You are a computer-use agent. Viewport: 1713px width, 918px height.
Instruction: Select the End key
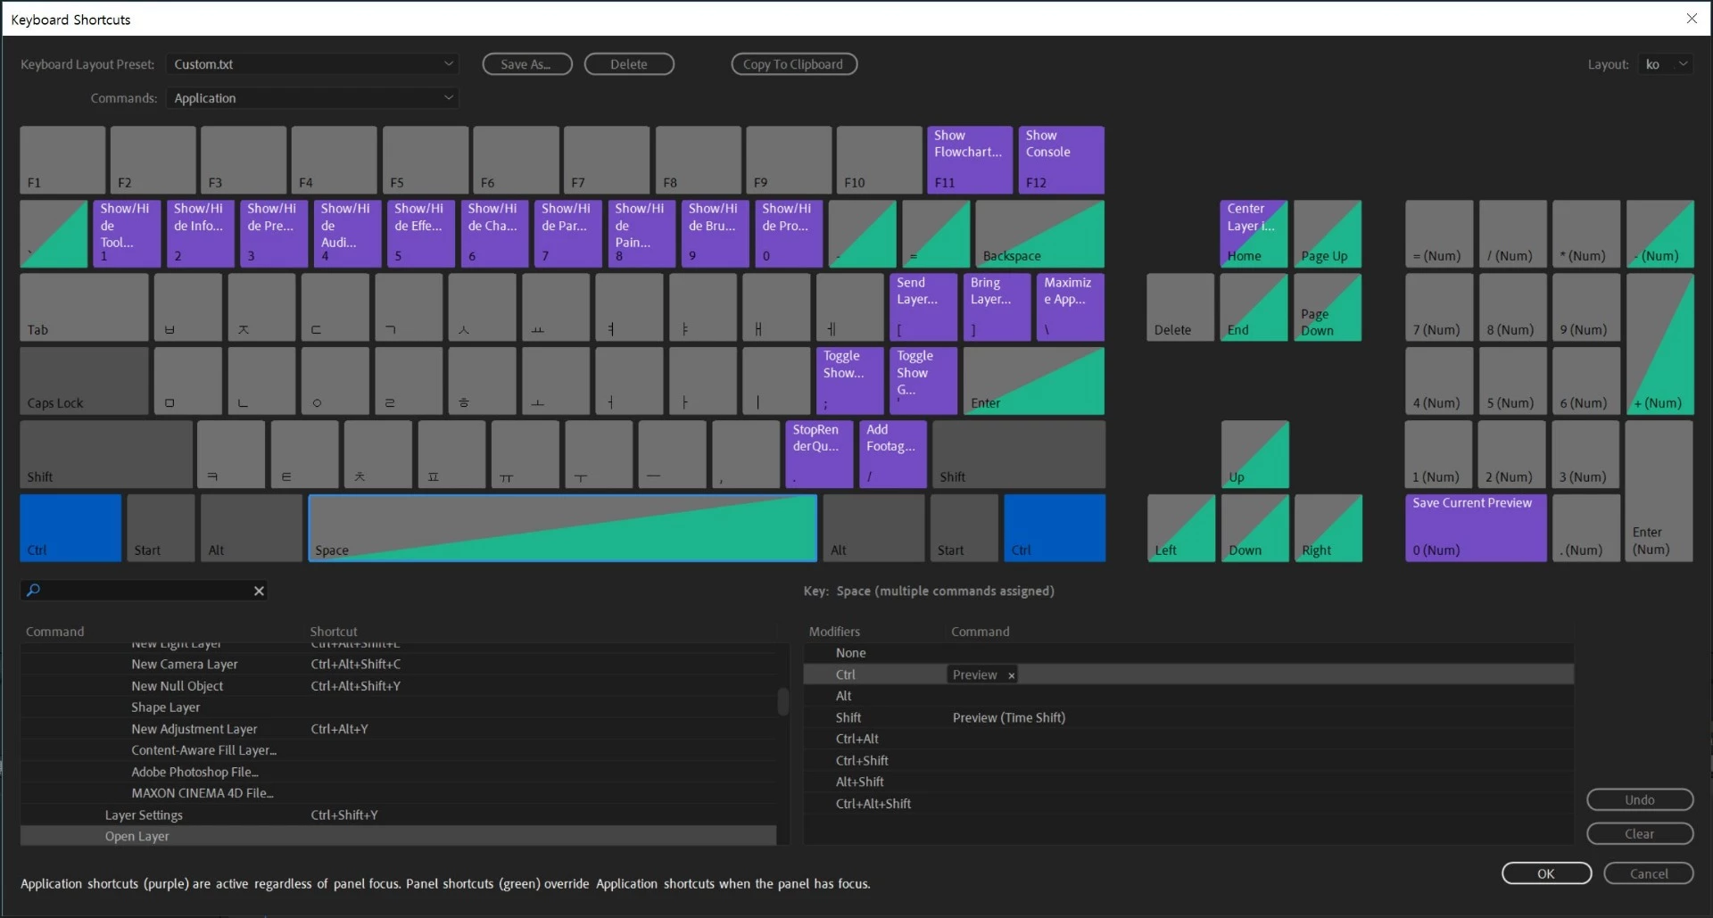1254,307
